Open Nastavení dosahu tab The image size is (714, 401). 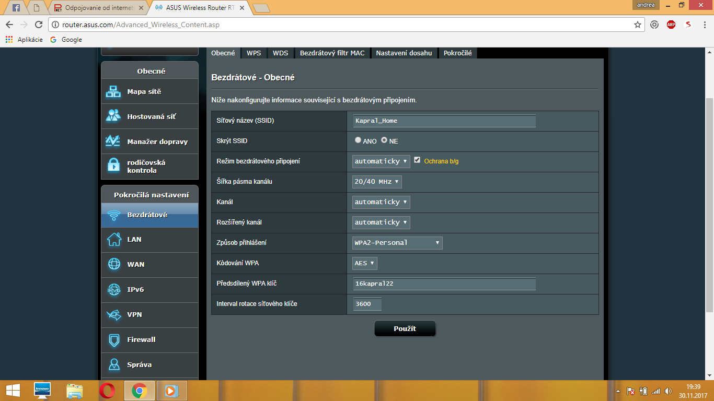pyautogui.click(x=404, y=53)
